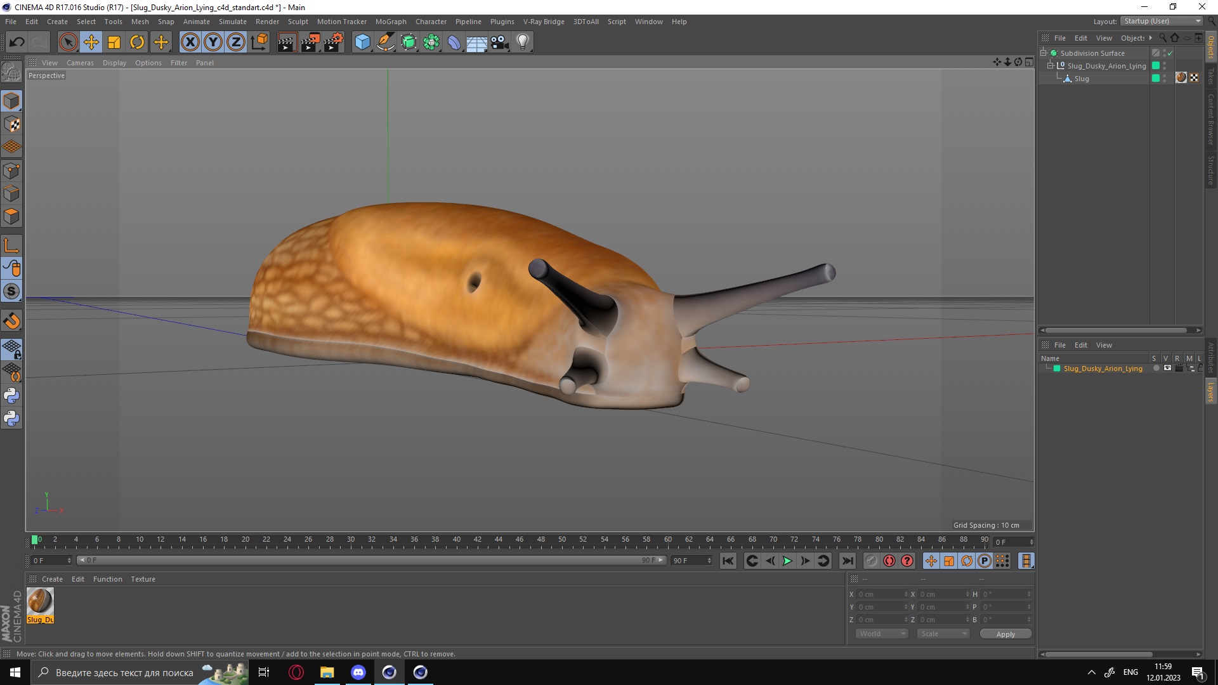This screenshot has height=685, width=1218.
Task: Switch to Texture mode
Action: [x=11, y=124]
